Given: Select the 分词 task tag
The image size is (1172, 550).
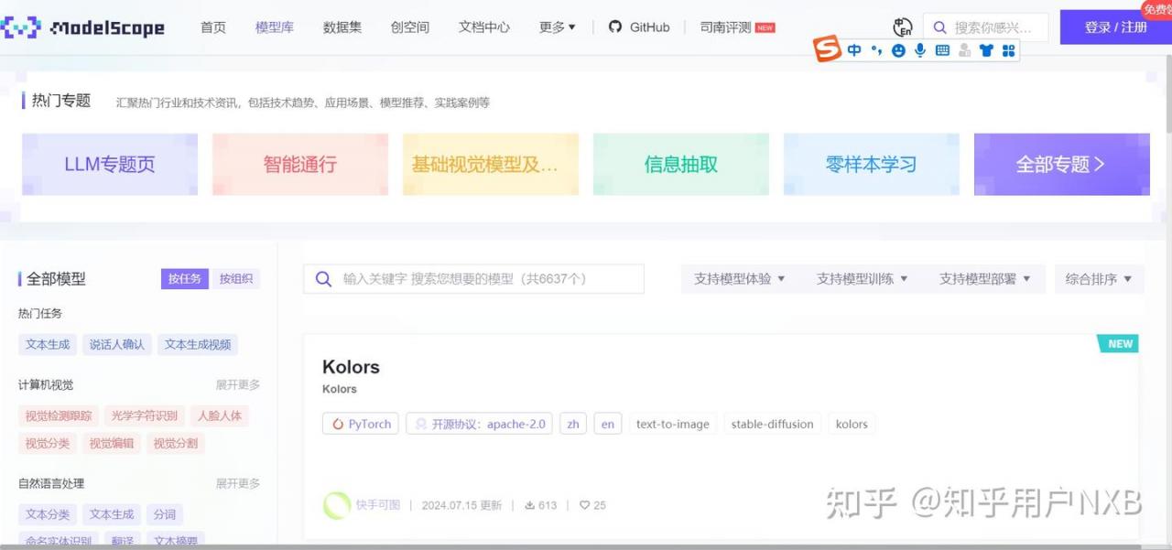Looking at the screenshot, I should click(x=165, y=515).
